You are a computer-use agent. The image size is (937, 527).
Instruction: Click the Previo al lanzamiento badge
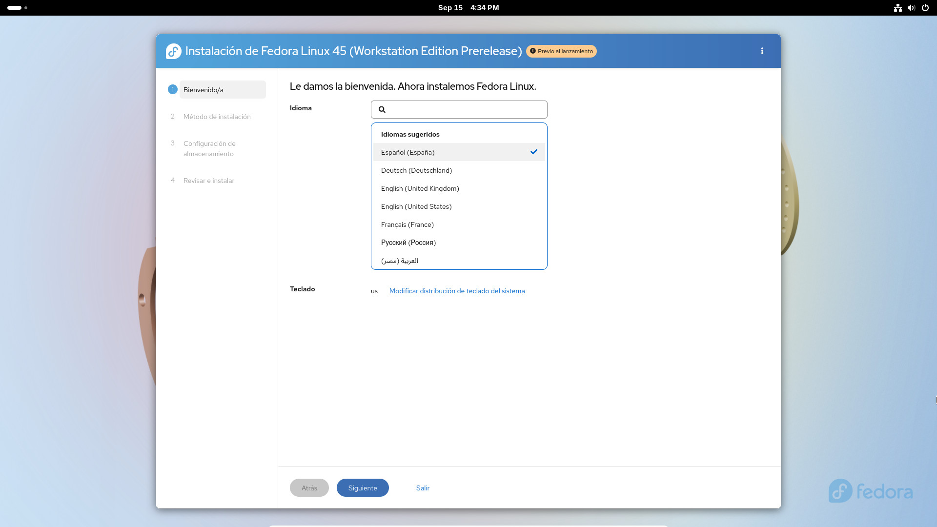click(561, 51)
